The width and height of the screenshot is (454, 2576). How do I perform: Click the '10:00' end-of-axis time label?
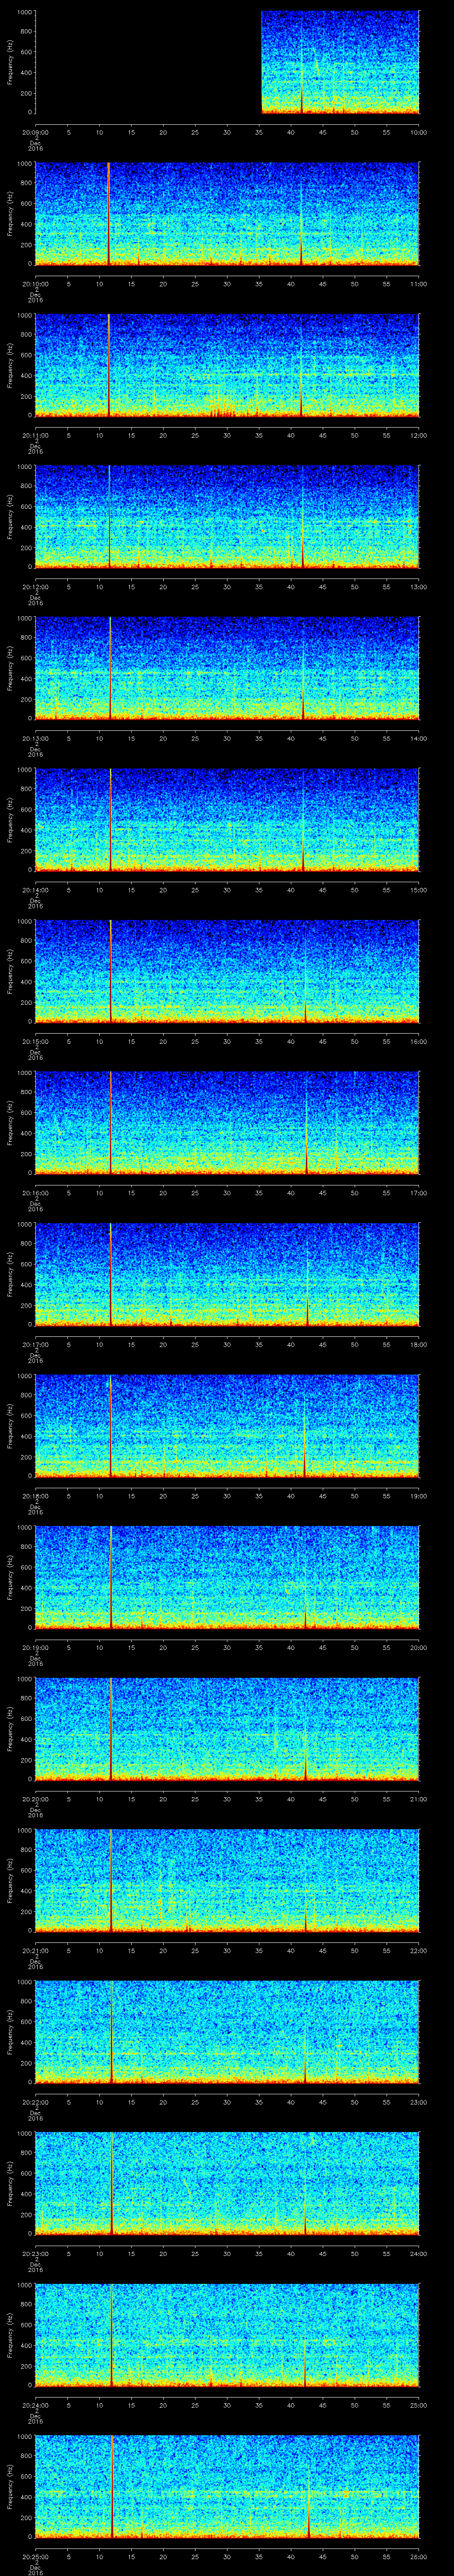[419, 132]
